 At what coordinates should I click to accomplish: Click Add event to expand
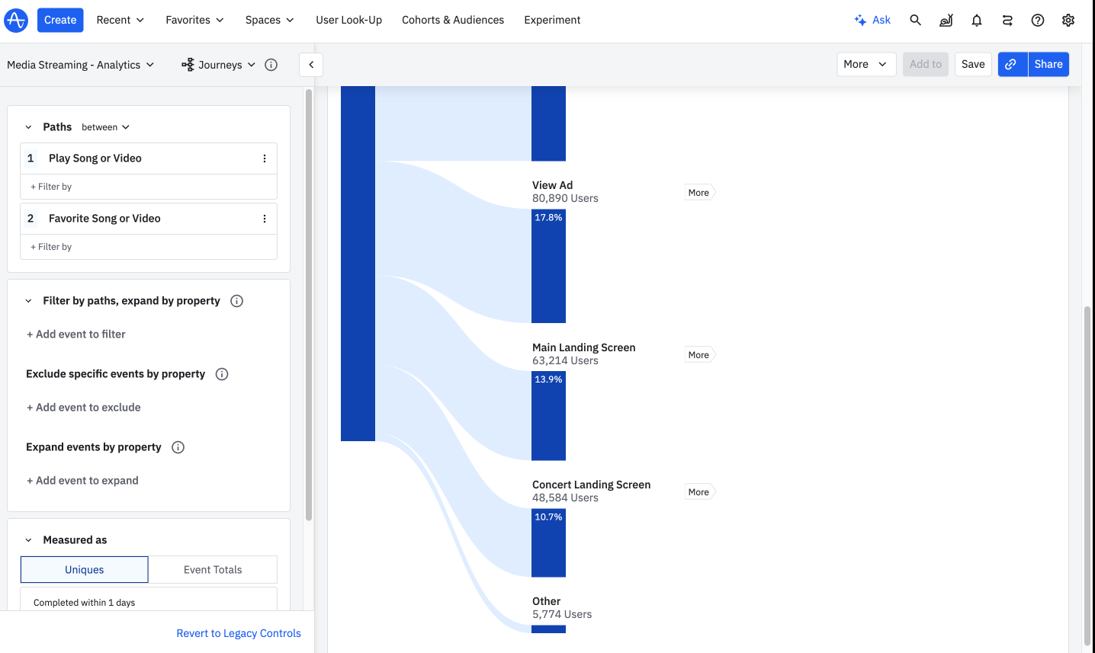point(82,481)
